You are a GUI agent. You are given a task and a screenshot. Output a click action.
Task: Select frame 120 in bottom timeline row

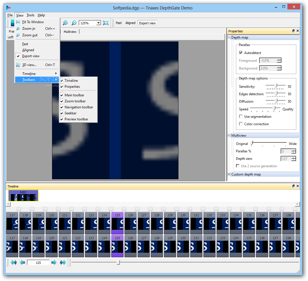52,246
